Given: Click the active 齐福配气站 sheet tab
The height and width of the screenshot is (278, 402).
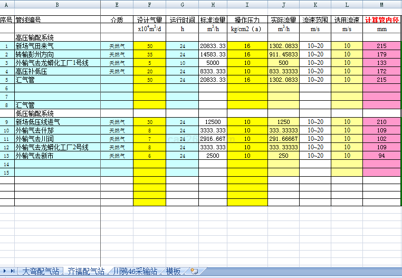Looking at the screenshot, I should click(86, 271).
